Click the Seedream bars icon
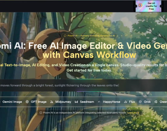 (76, 102)
